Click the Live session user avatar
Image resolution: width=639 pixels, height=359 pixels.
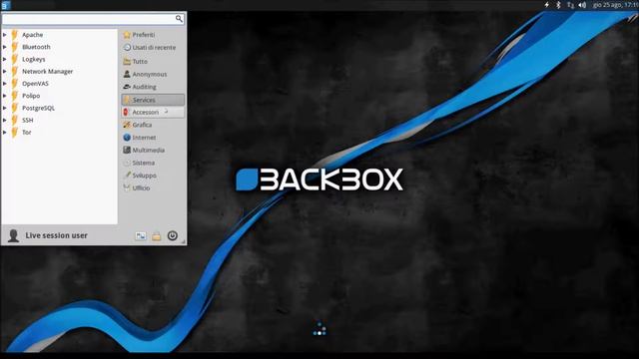tap(13, 235)
